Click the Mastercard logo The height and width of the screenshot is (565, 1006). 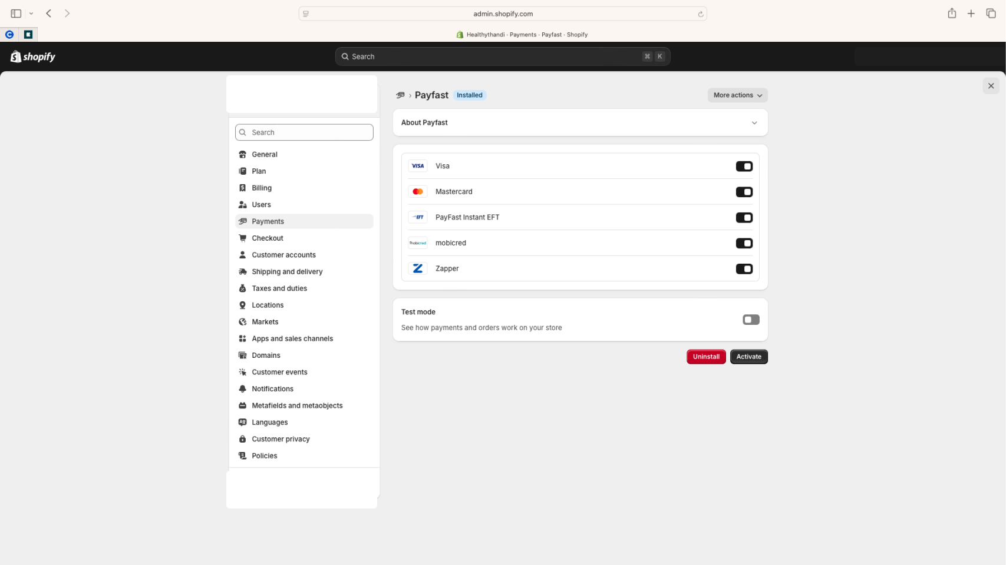[418, 191]
